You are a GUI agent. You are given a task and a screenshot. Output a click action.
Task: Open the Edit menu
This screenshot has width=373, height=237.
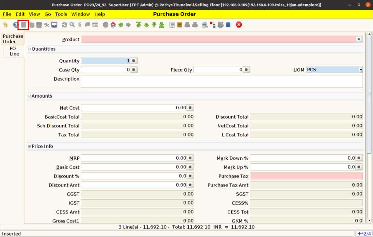click(20, 14)
